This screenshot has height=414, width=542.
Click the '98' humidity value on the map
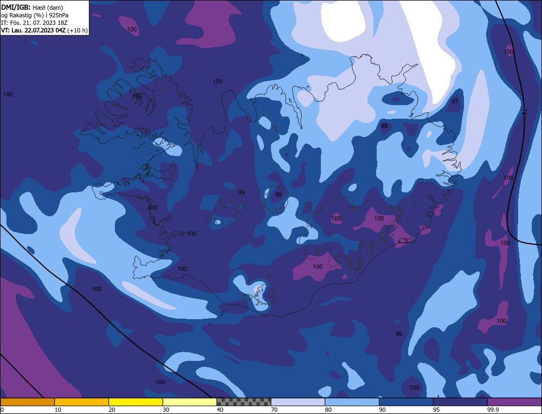pos(384,126)
